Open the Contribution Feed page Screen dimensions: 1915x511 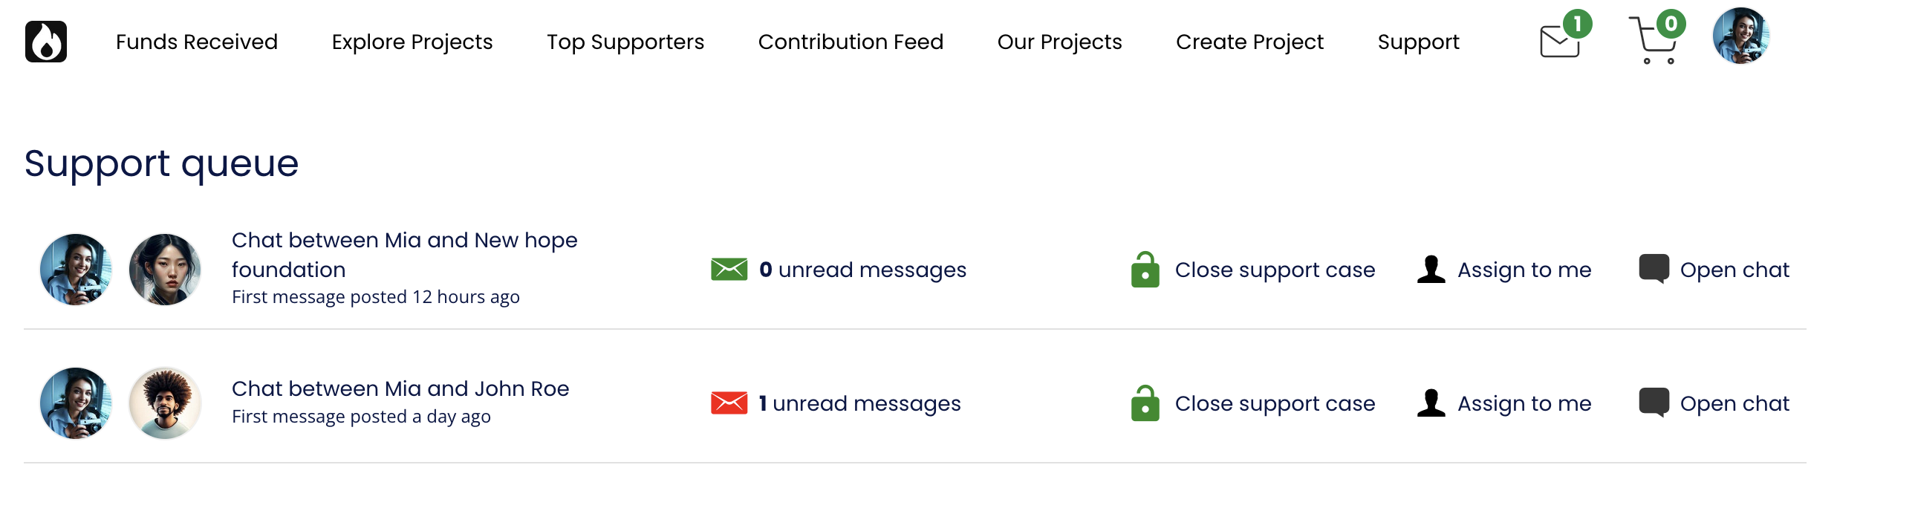[851, 42]
